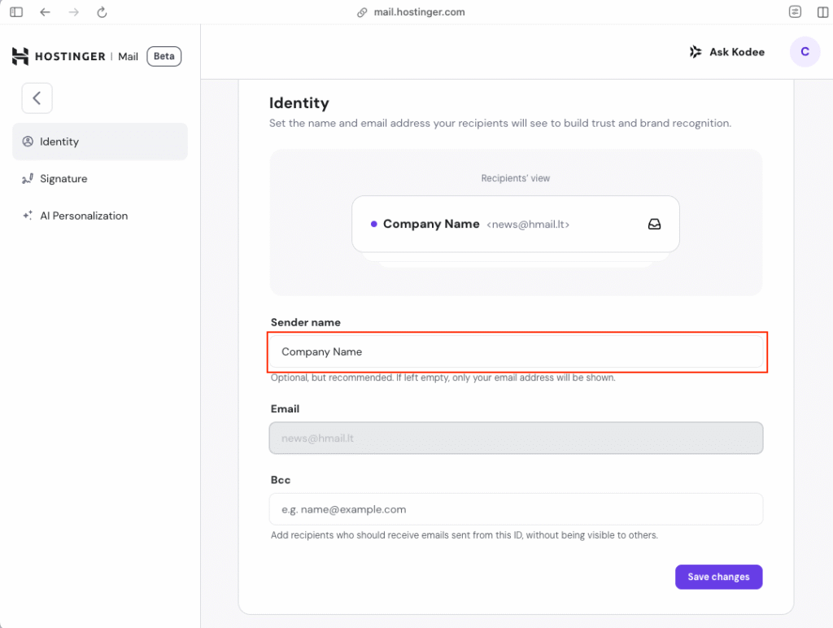This screenshot has height=628, width=833.
Task: Open Ask Kodee assistant
Action: (726, 52)
